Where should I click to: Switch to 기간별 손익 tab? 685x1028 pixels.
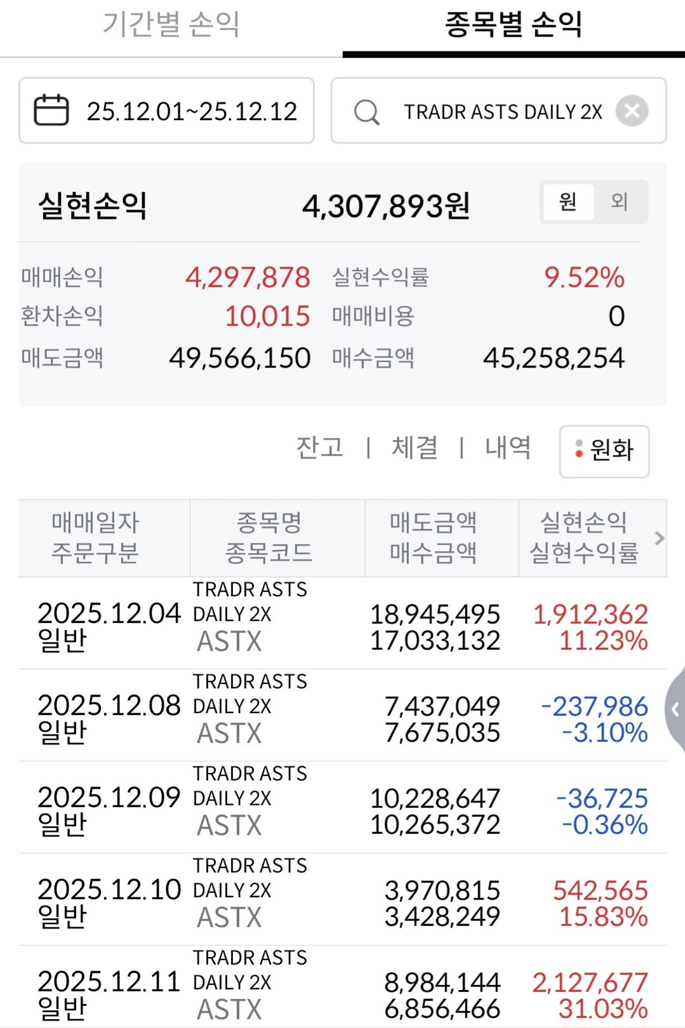tap(171, 25)
